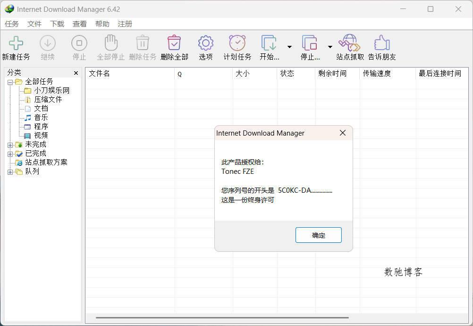Viewport: 473px width, 326px height.
Task: Select 程序 category
Action: (41, 127)
